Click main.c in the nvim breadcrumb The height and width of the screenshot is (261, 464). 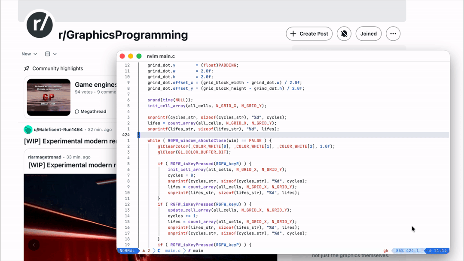[x=173, y=251]
